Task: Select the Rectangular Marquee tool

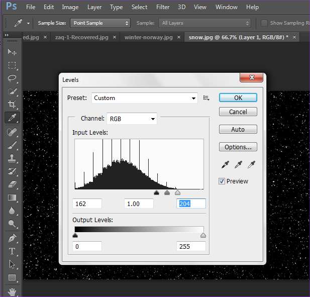Action: [x=12, y=65]
